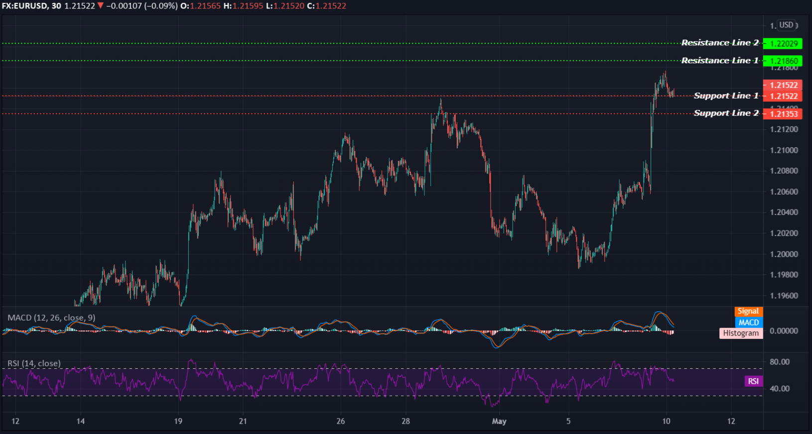Click the blue MACD label tag

pos(748,322)
